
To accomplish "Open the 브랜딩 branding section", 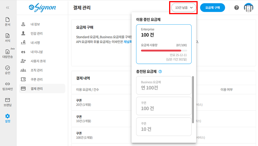I will point(7,102).
